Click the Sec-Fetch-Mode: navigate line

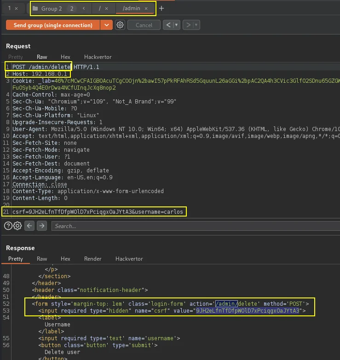tap(51, 150)
